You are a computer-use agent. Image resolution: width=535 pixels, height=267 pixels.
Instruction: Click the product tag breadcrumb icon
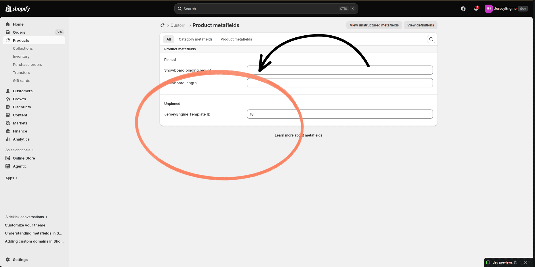click(163, 25)
